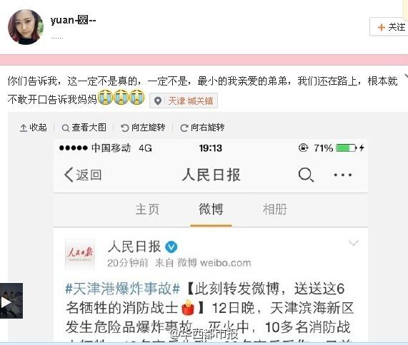
Task: Click the blue verified badge
Action: pyautogui.click(x=171, y=247)
